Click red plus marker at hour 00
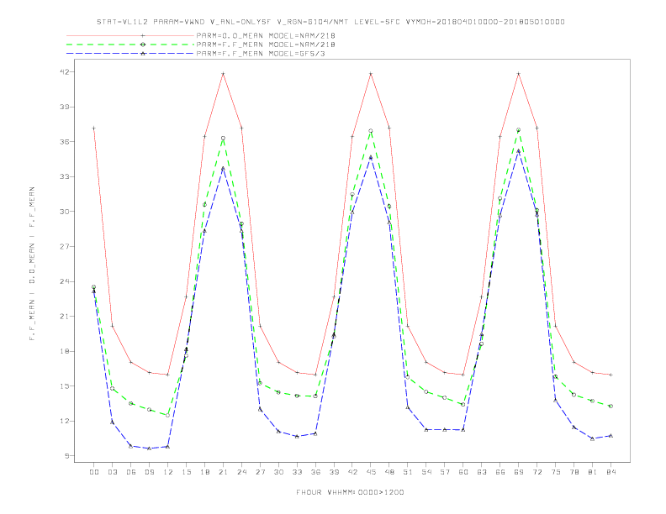Viewport: 666px width, 514px height. point(94,128)
